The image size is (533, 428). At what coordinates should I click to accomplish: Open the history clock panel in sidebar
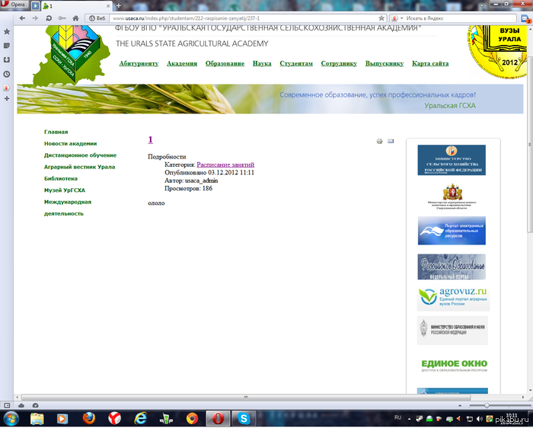[6, 74]
